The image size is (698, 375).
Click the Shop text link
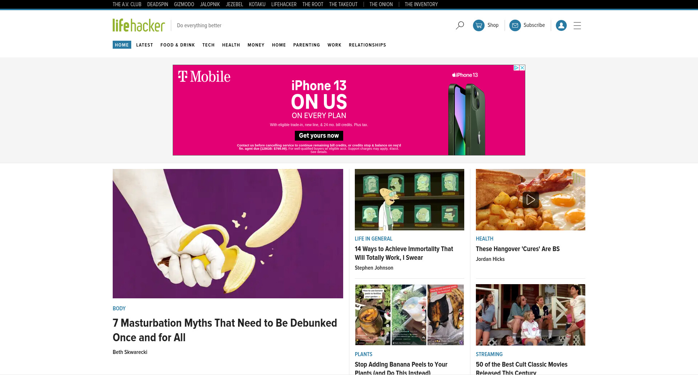tap(493, 25)
